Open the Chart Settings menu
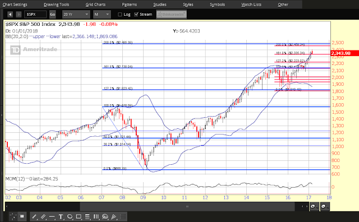This screenshot has height=222, width=359. click(15, 4)
